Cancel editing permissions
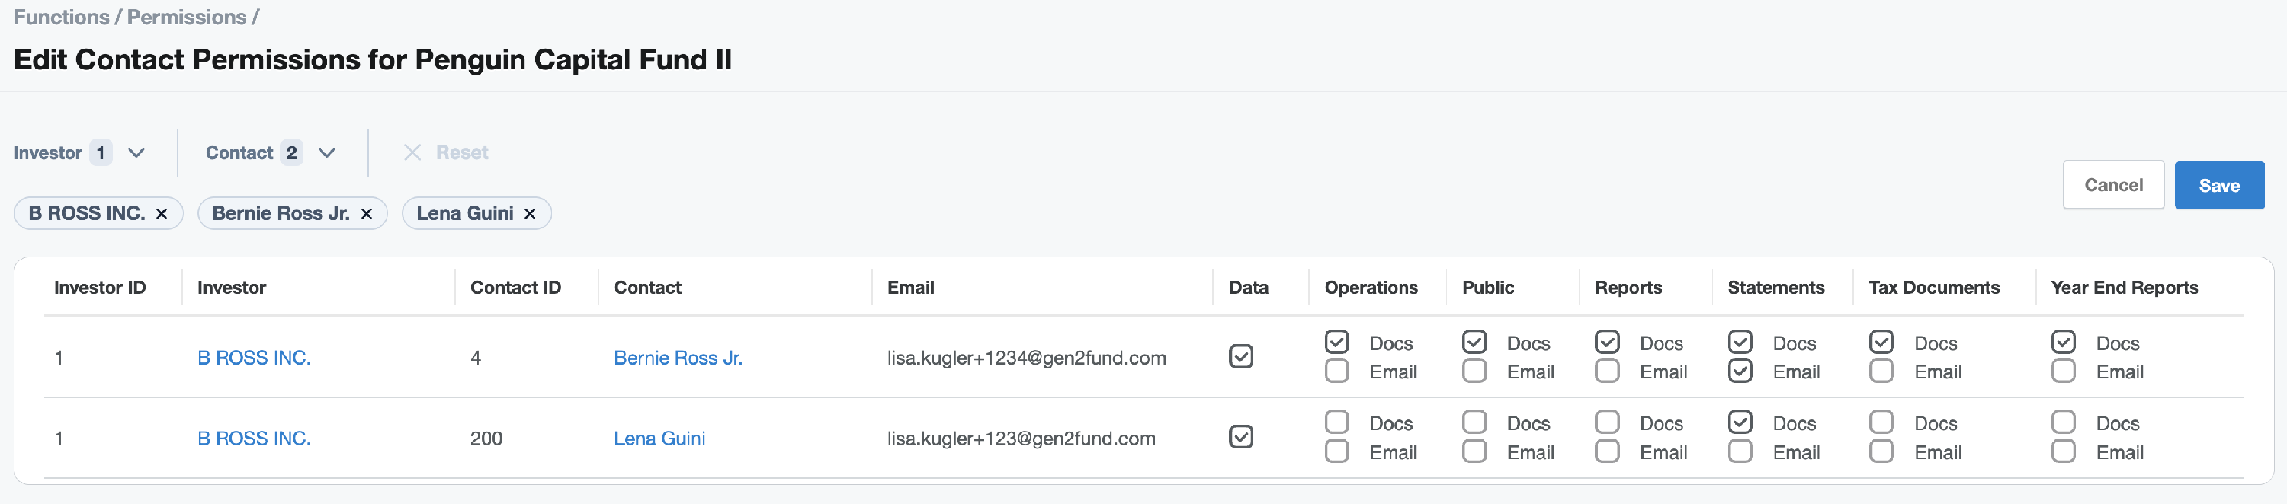 point(2113,184)
